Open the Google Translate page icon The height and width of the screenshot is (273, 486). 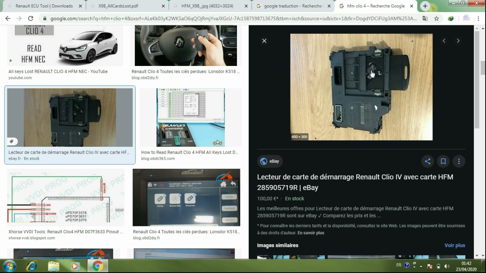pyautogui.click(x=425, y=18)
